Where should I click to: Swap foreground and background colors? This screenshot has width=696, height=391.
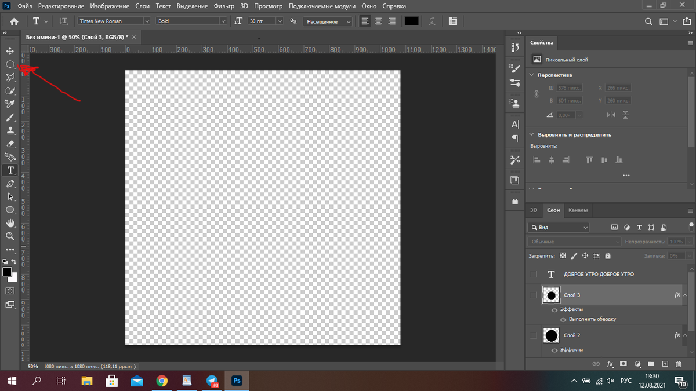[14, 262]
